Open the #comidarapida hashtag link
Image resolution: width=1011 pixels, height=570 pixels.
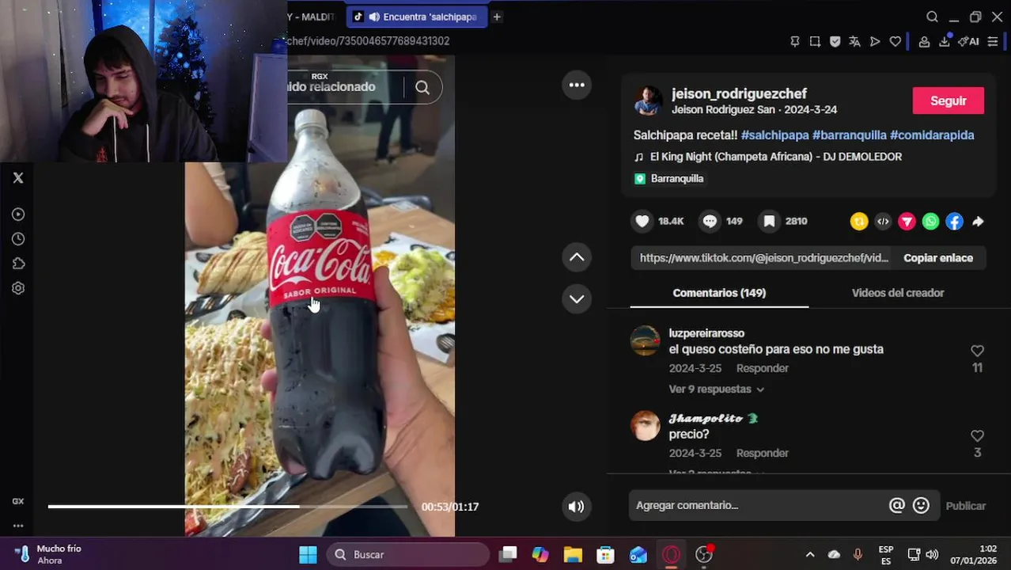pyautogui.click(x=932, y=135)
